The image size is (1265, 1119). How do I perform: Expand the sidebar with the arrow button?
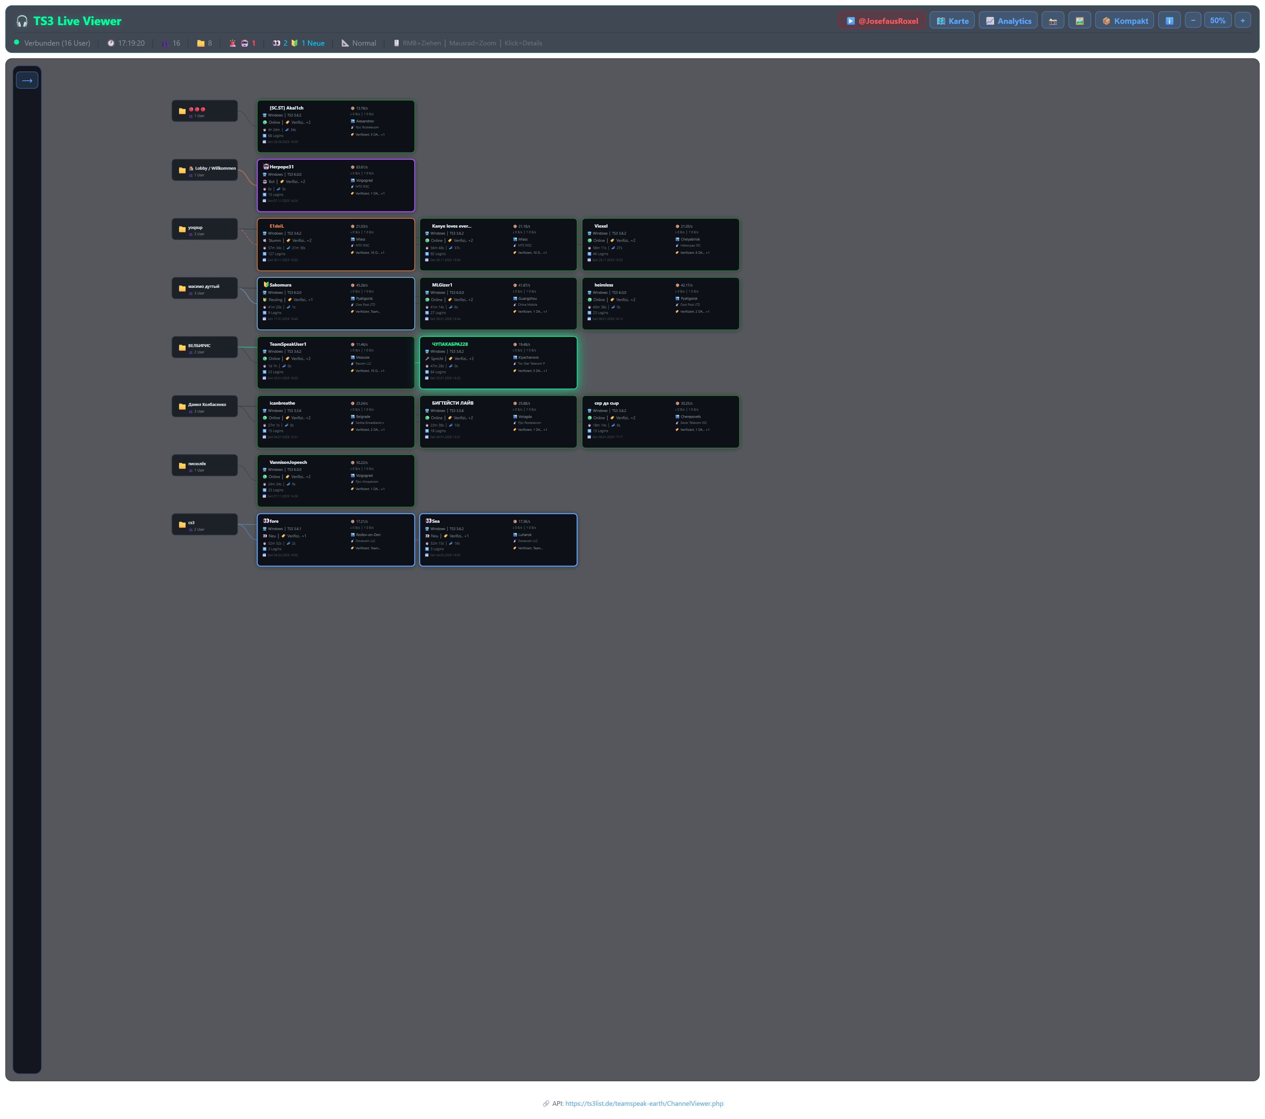pyautogui.click(x=27, y=80)
